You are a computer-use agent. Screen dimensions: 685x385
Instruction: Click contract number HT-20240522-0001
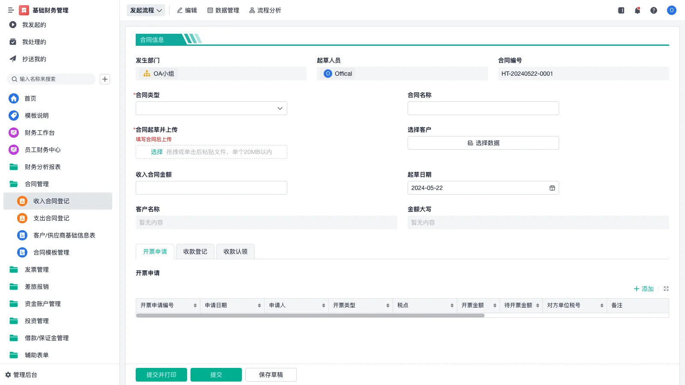(527, 74)
